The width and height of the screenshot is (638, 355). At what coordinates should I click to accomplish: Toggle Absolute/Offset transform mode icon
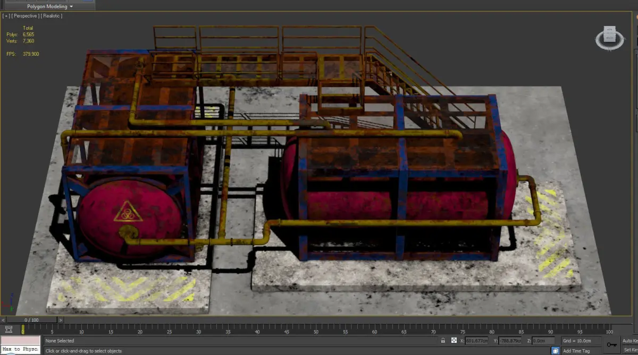coord(454,340)
